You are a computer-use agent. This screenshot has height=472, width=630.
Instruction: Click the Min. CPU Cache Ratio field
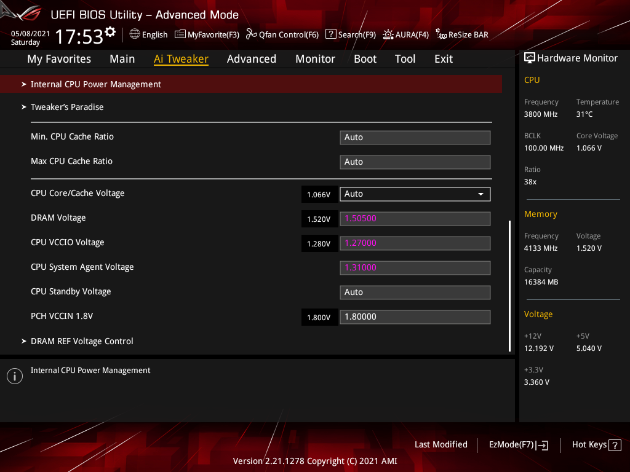(415, 137)
